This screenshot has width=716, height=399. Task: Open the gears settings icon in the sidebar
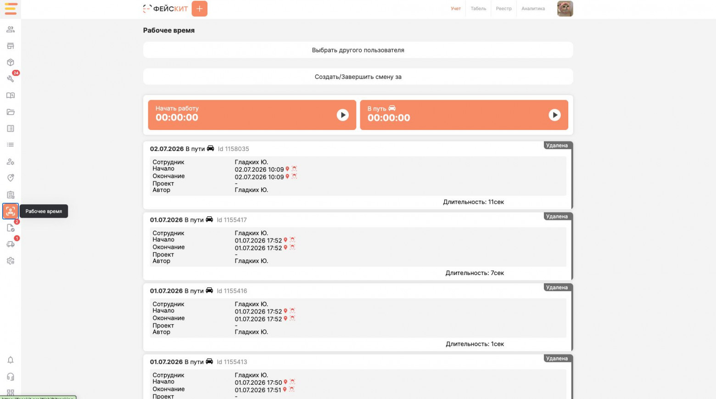pyautogui.click(x=11, y=261)
